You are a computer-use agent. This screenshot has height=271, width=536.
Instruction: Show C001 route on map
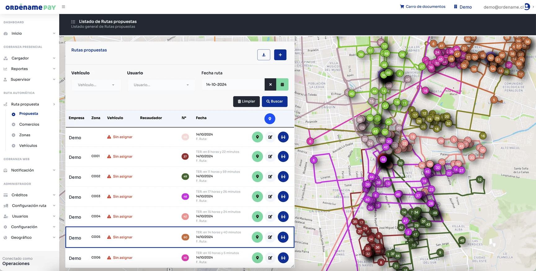click(257, 156)
